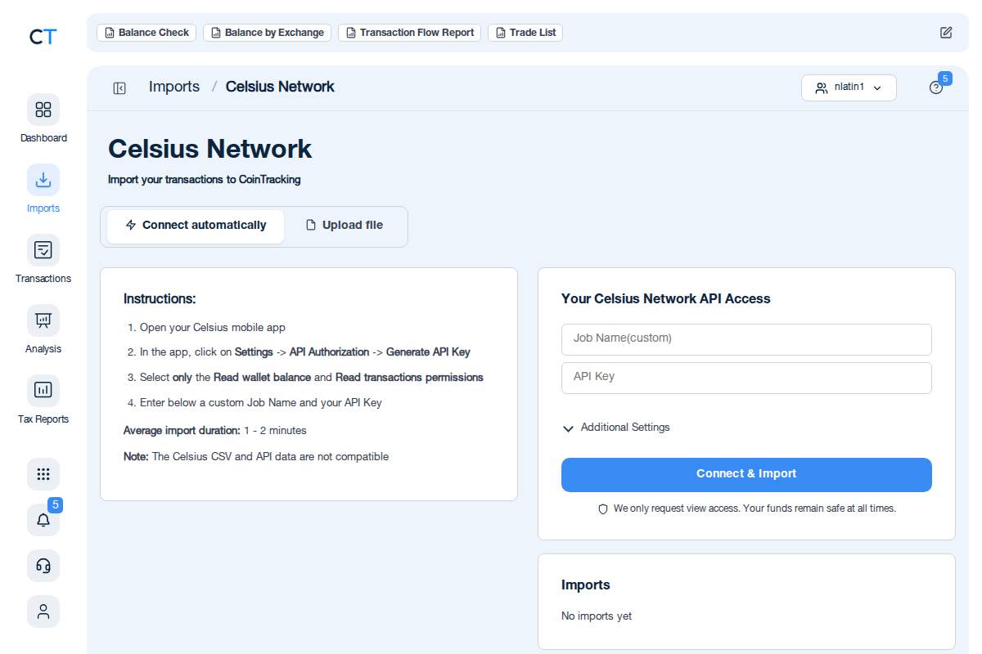Click the Note about CSV and API data

[256, 456]
